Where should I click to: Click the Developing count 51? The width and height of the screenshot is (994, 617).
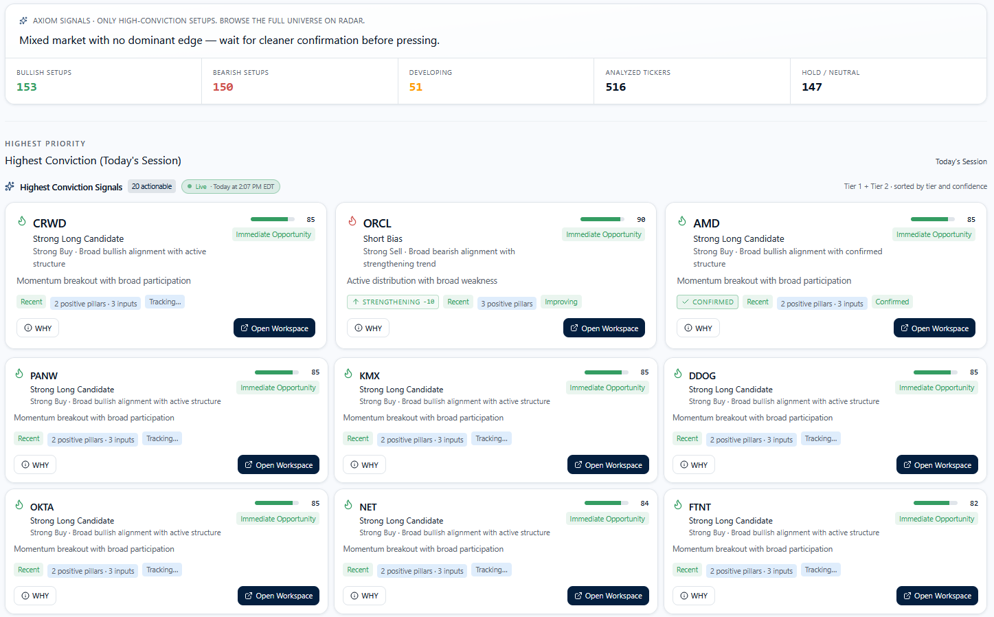416,87
